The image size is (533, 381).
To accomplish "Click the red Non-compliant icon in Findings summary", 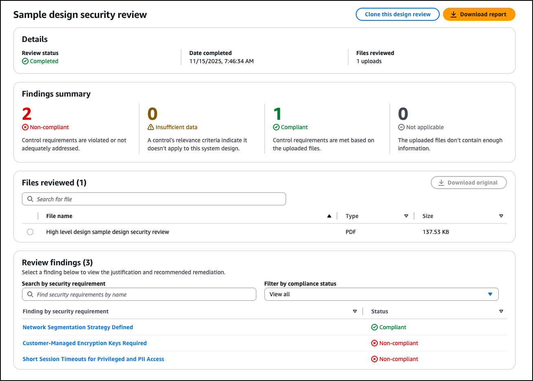I will (x=25, y=128).
